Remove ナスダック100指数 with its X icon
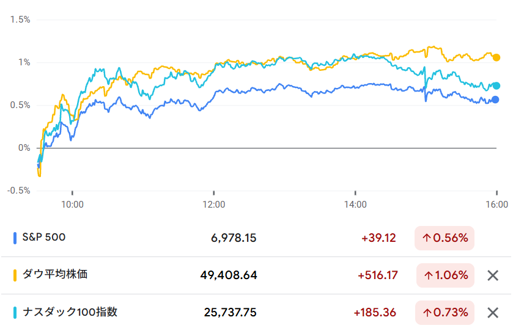 pyautogui.click(x=493, y=313)
